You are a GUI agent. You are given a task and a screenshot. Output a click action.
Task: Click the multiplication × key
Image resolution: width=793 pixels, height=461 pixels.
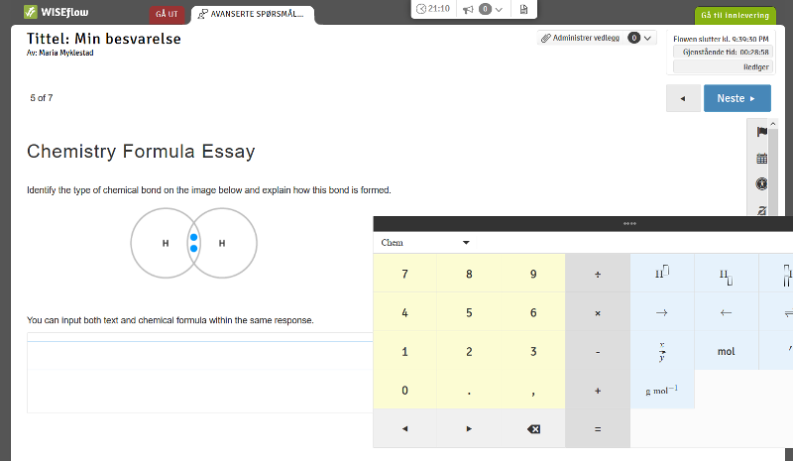[598, 312]
